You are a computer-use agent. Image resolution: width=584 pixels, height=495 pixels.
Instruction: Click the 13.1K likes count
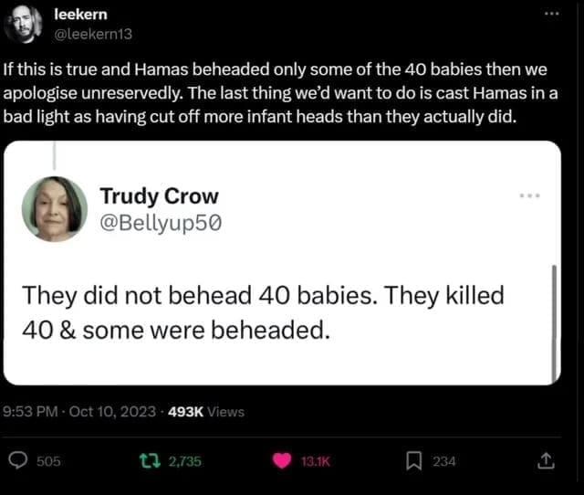(x=314, y=462)
